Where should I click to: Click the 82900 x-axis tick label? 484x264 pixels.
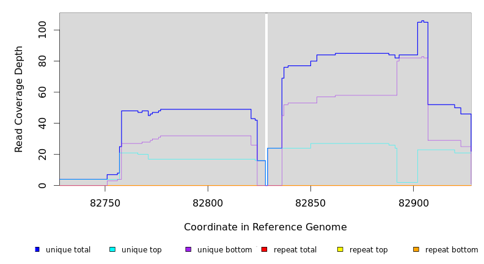pos(413,202)
